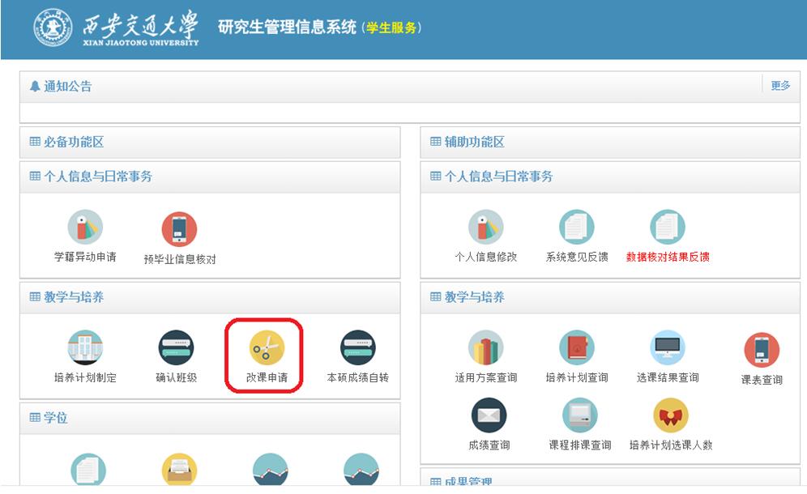Click the 预毕业信息核对 phone icon
Image resolution: width=807 pixels, height=494 pixels.
(x=179, y=230)
